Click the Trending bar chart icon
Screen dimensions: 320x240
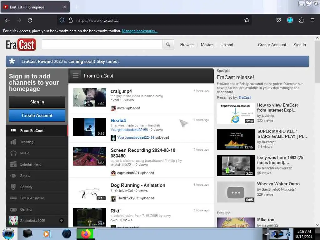13,142
